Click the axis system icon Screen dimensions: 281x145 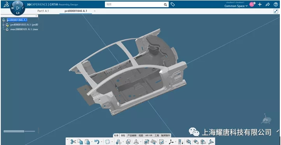pyautogui.click(x=171, y=142)
